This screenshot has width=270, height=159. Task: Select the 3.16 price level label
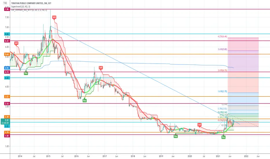[7, 104]
